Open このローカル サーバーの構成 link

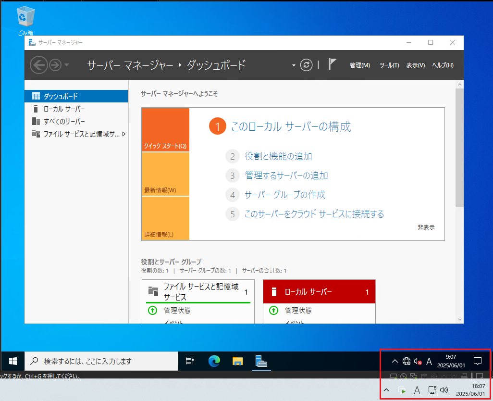coord(291,126)
